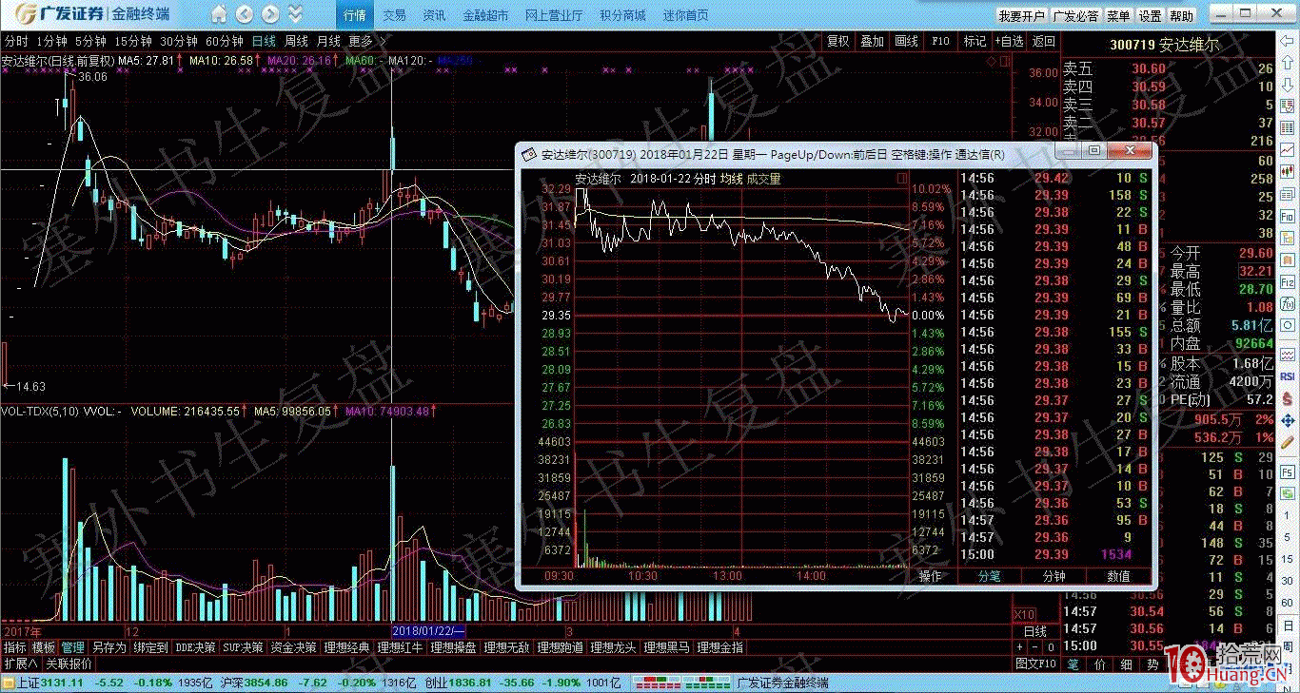Select the 资金决策 indicator tab
This screenshot has height=693, width=1300.
point(294,647)
